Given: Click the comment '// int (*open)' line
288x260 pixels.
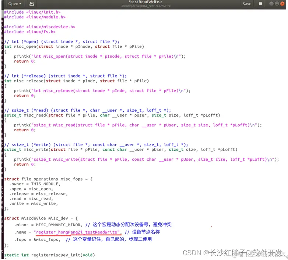Looking at the screenshot, I should click(x=62, y=42).
